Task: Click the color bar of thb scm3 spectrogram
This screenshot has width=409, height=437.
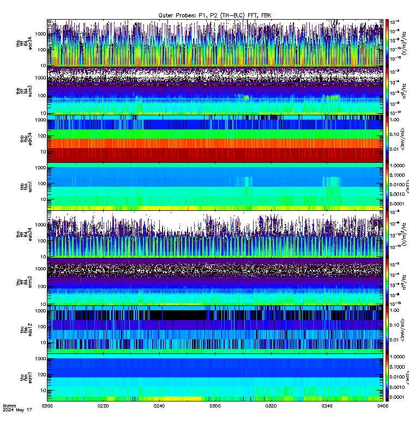Action: pyautogui.click(x=387, y=91)
